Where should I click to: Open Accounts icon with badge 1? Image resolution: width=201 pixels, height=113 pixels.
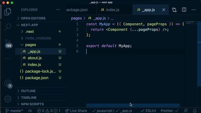(x=8, y=84)
